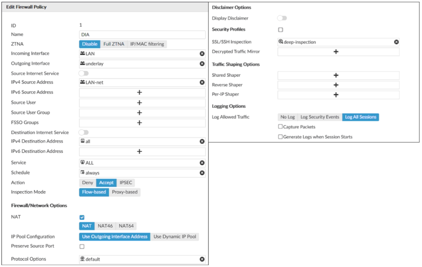The image size is (422, 267).
Task: Select Proxy-based inspection mode
Action: 125,192
